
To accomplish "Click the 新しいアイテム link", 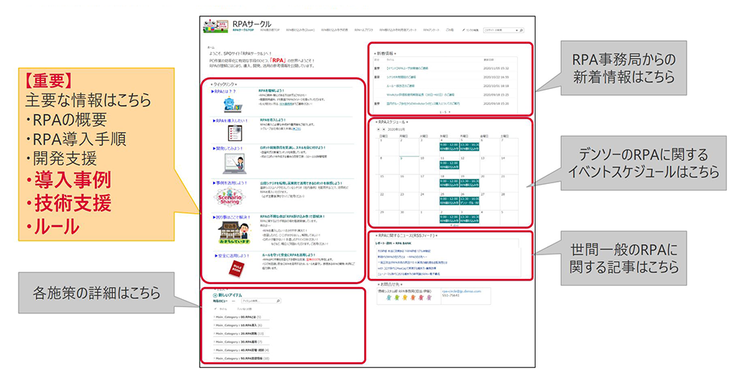I will pyautogui.click(x=230, y=295).
